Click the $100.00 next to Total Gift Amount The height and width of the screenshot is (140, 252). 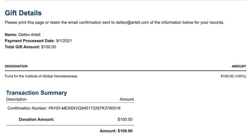pyautogui.click(x=49, y=47)
